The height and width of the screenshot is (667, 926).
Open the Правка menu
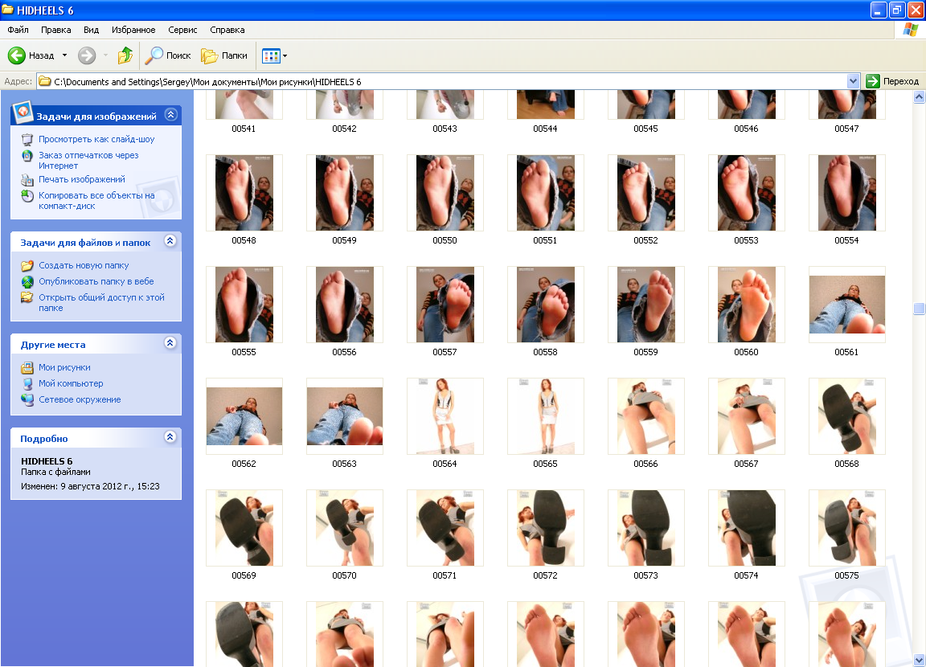56,30
